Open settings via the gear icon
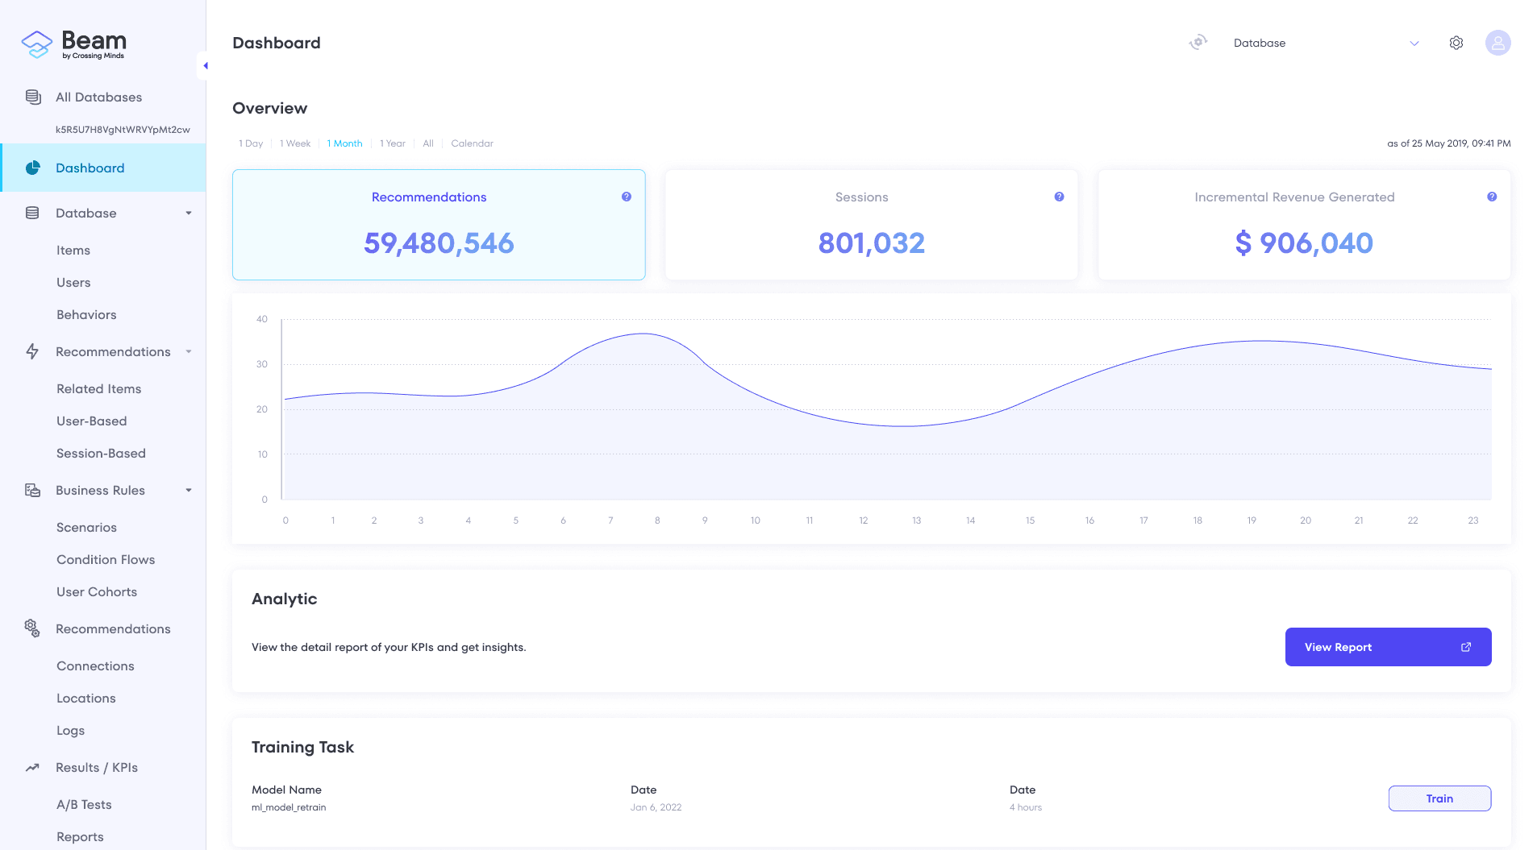The width and height of the screenshot is (1537, 850). click(x=1456, y=43)
